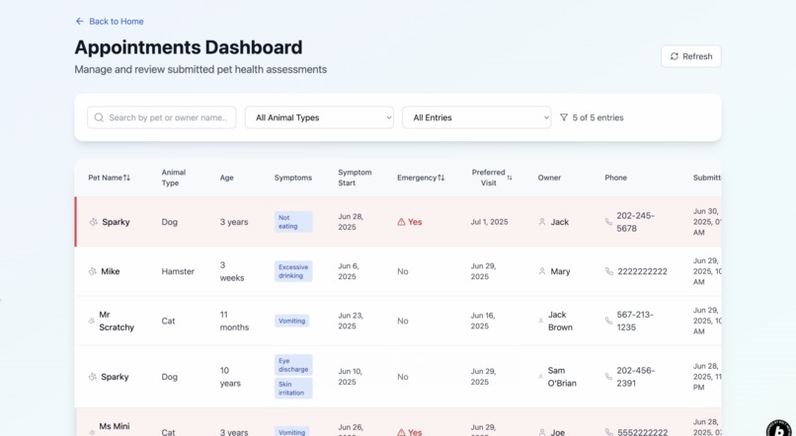
Task: Click the Phone column header
Action: (x=616, y=178)
